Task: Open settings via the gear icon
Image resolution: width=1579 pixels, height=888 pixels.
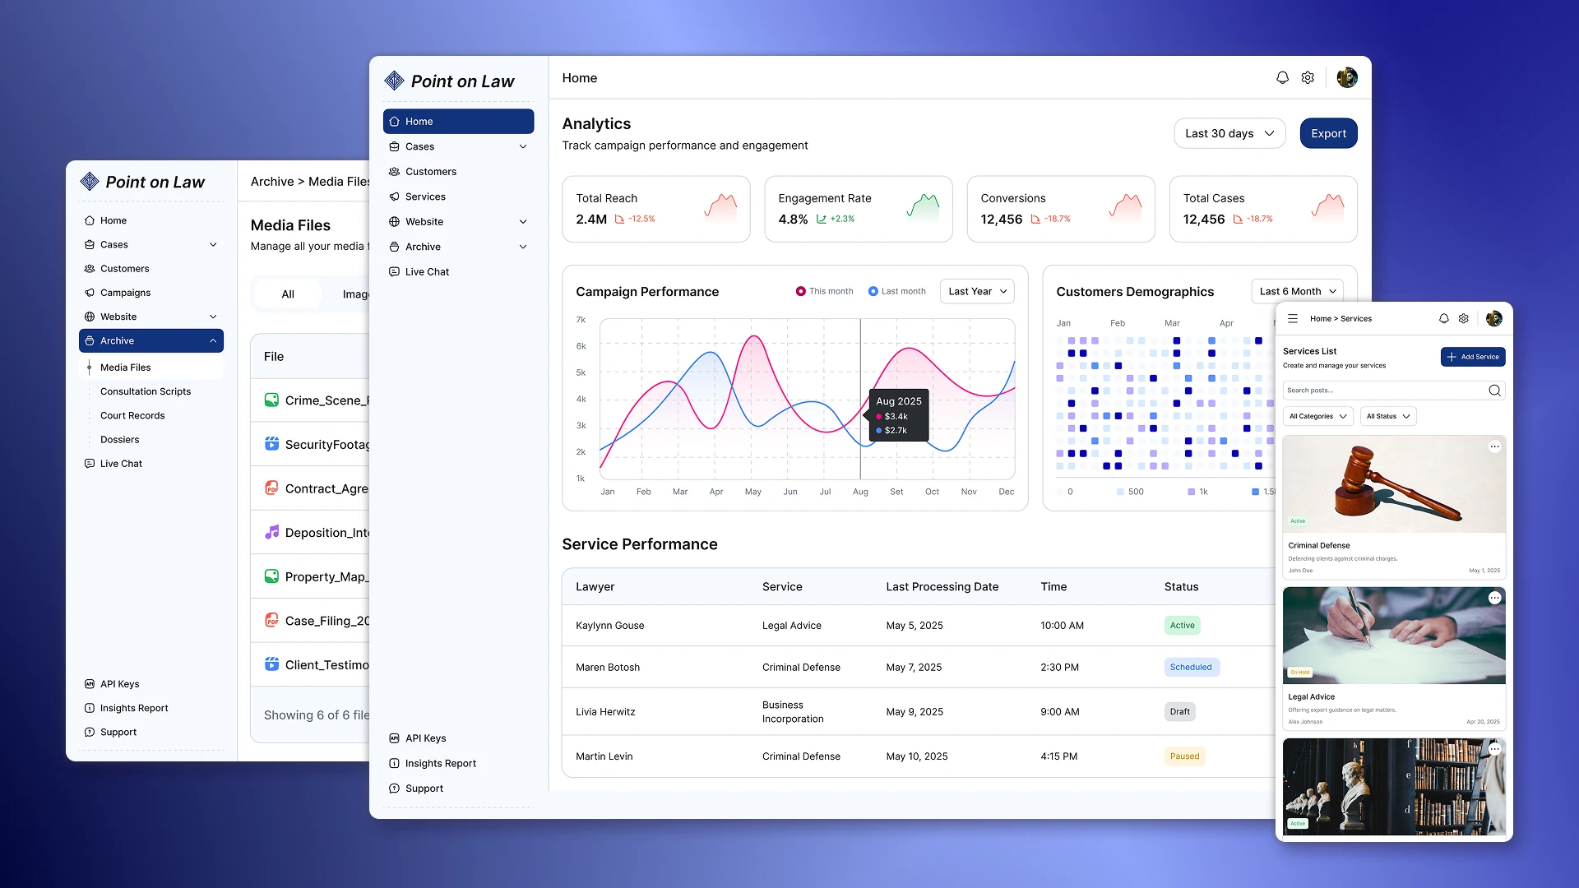Action: (x=1308, y=77)
